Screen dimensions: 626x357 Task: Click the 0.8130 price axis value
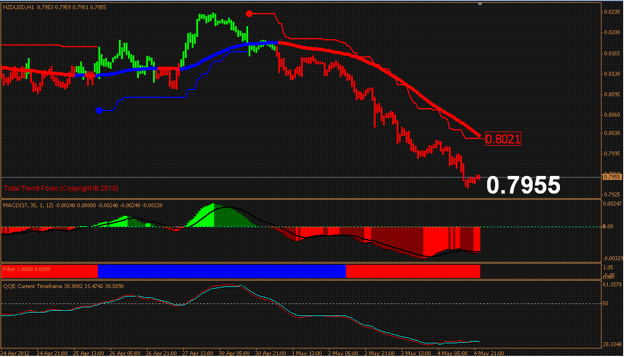(x=612, y=74)
